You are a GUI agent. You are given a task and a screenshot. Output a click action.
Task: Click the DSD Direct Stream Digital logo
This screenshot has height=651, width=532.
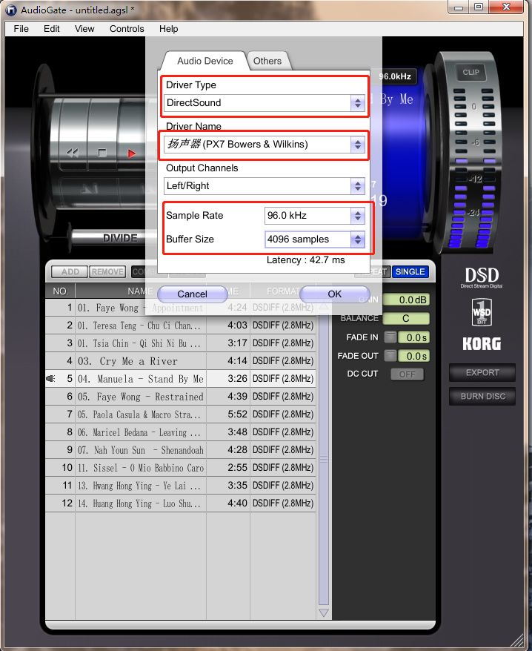point(482,277)
